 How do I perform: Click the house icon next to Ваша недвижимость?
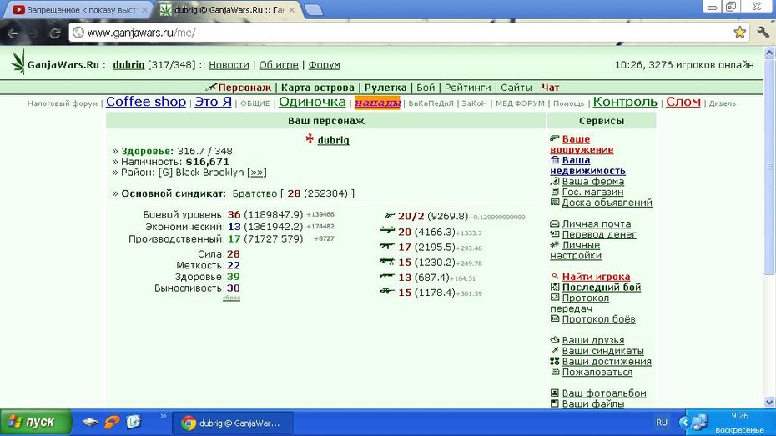click(x=555, y=160)
